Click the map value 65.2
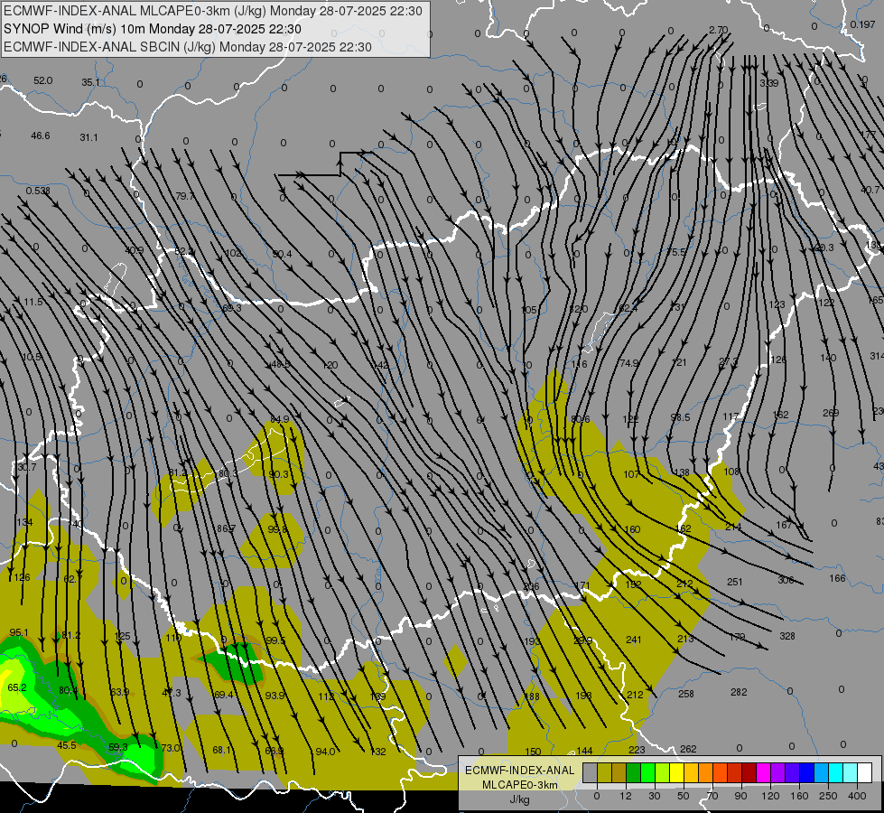The width and height of the screenshot is (884, 813). point(17,687)
